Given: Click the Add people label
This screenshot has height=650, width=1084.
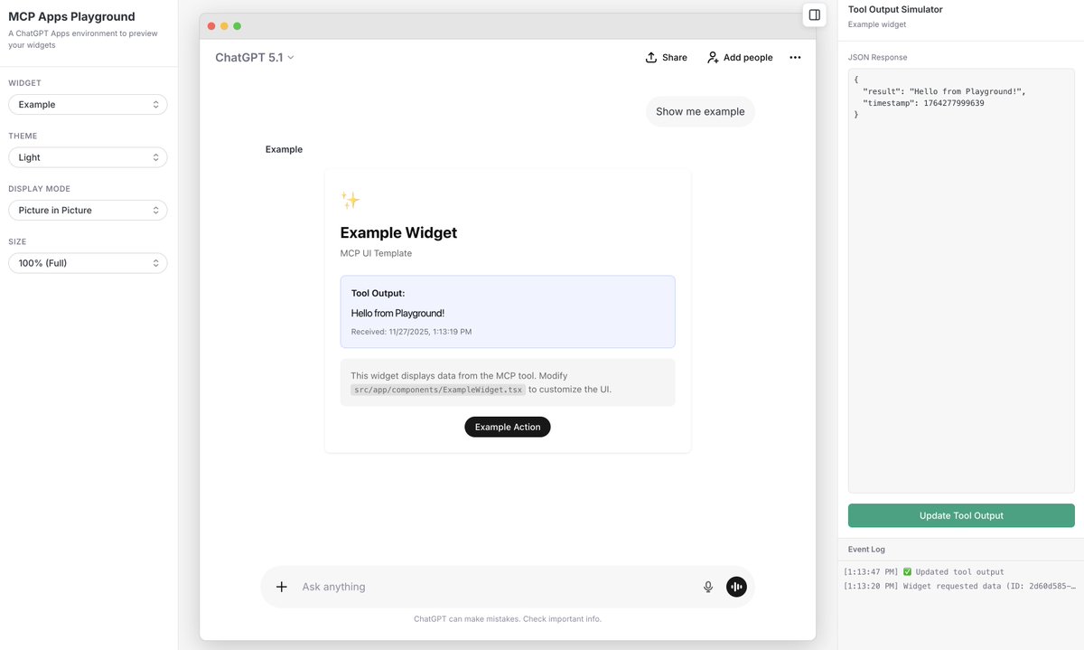Looking at the screenshot, I should [x=748, y=57].
